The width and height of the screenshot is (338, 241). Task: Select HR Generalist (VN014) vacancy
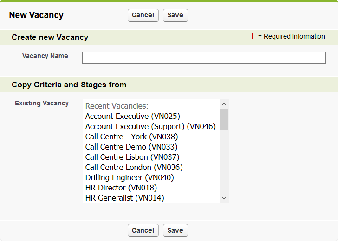[124, 198]
